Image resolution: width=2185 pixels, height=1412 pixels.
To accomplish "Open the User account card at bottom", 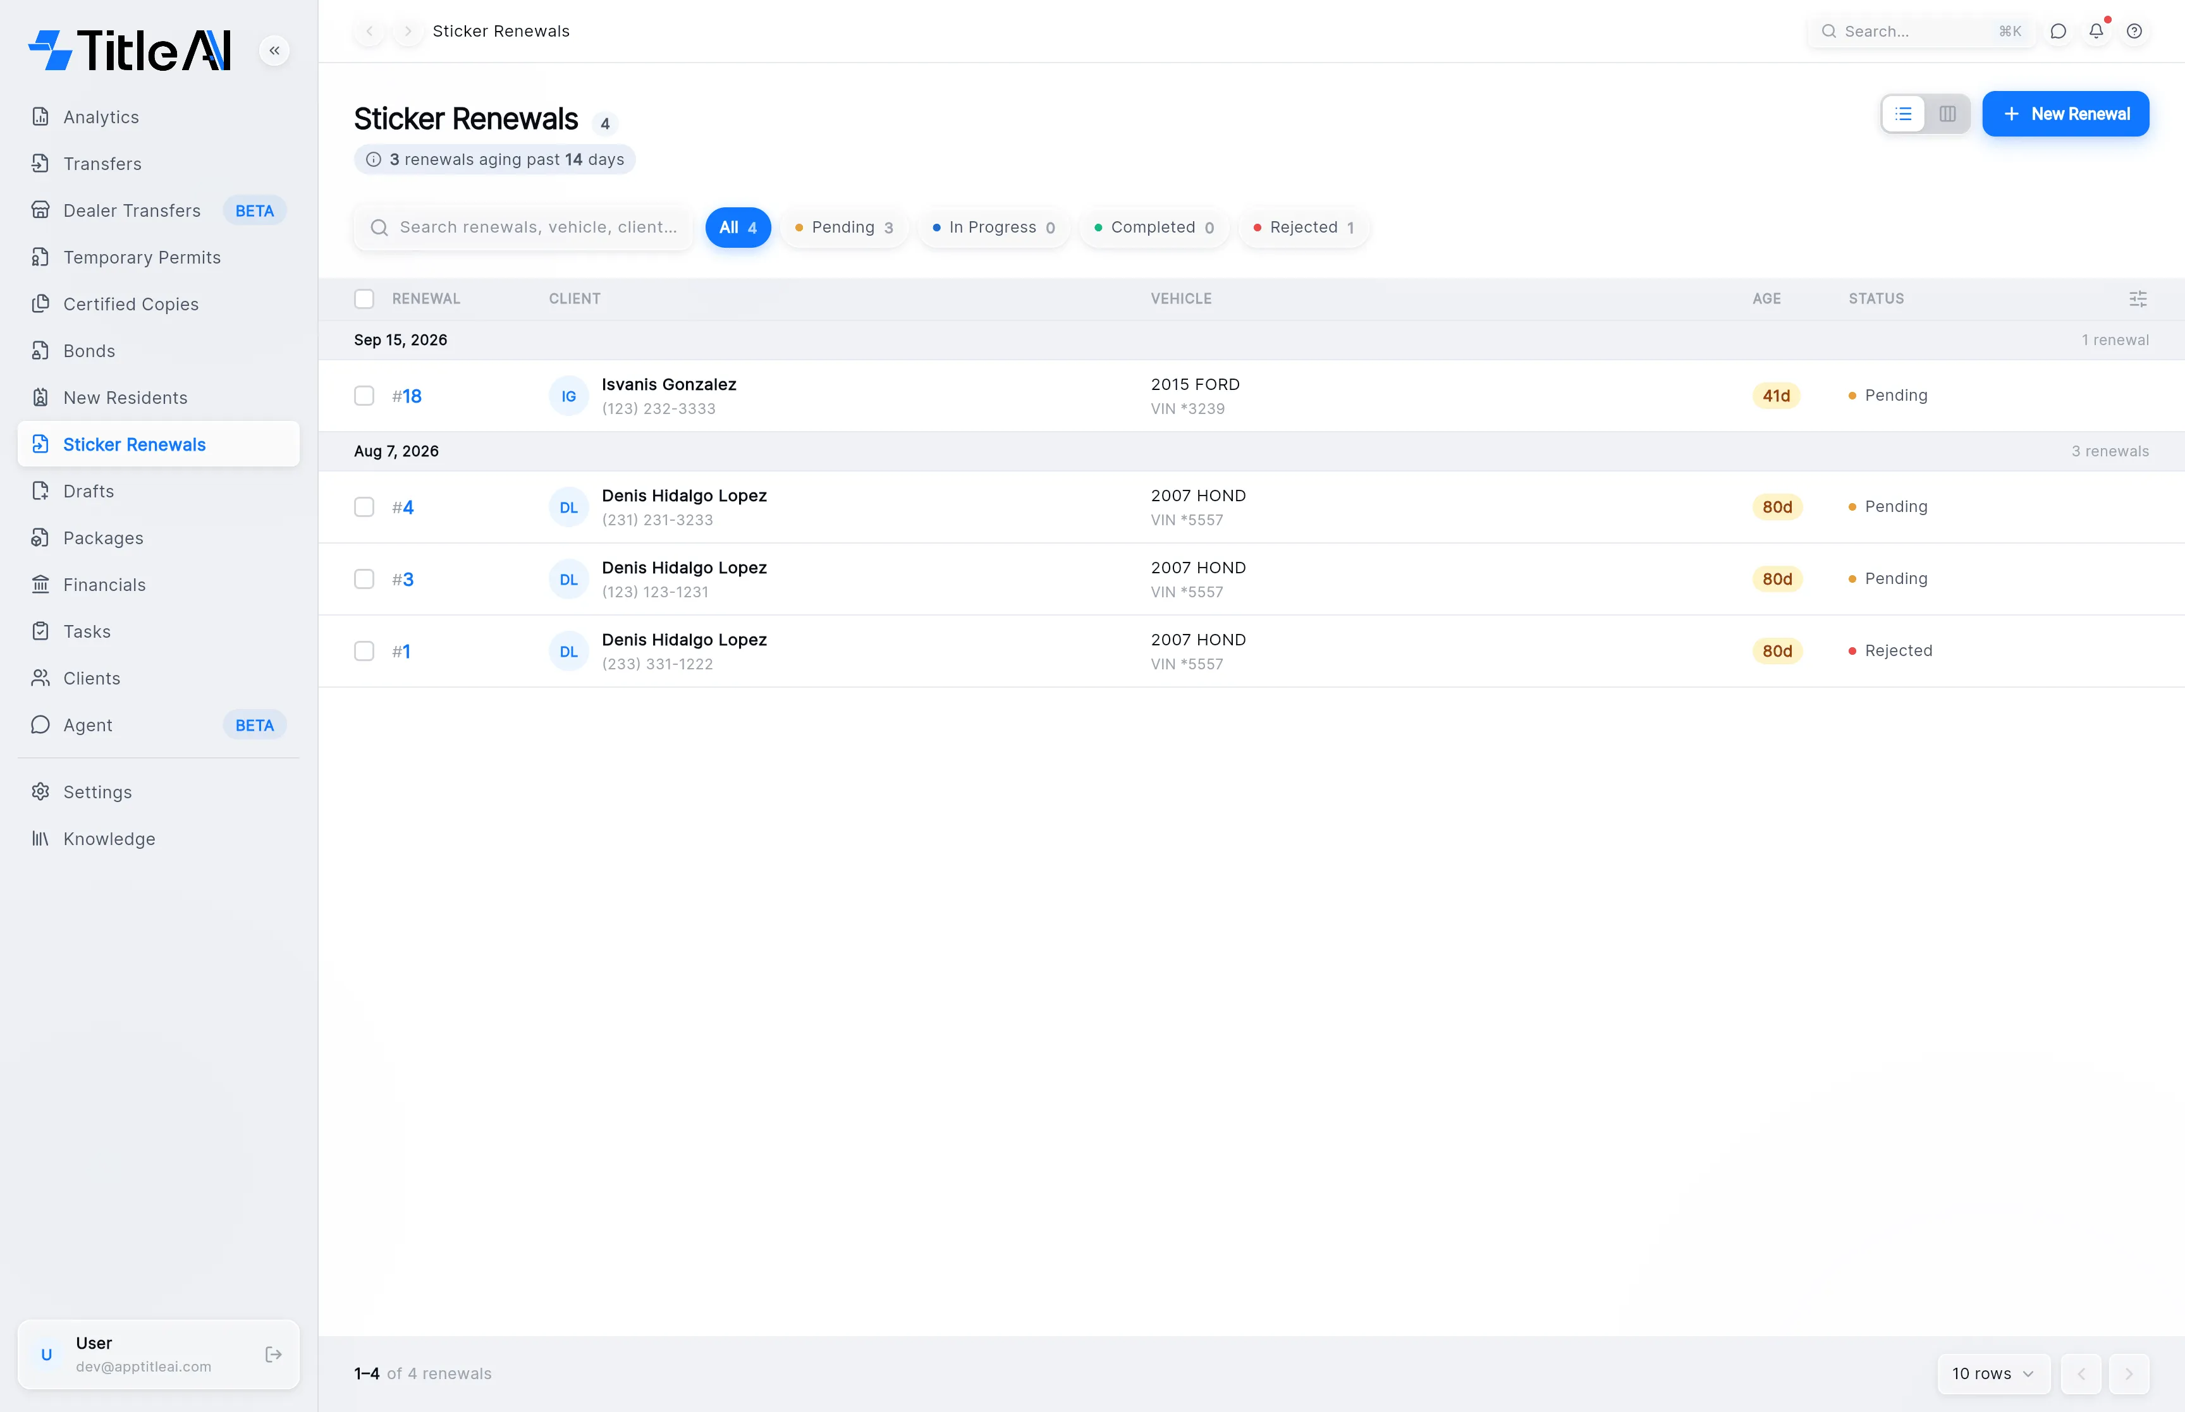I will pyautogui.click(x=157, y=1354).
